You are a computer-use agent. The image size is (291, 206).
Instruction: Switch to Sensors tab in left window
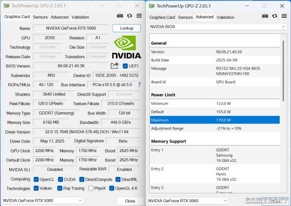40,17
